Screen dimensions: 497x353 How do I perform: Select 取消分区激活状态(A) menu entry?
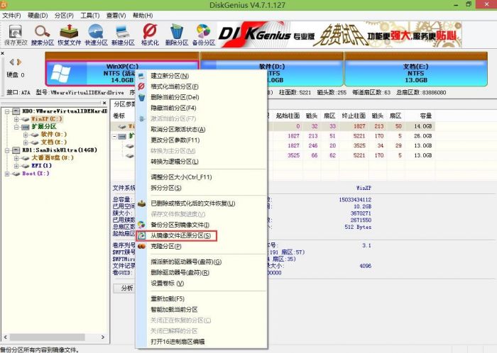[x=177, y=130]
